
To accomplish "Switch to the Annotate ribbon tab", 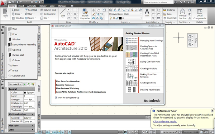I will (32, 6).
